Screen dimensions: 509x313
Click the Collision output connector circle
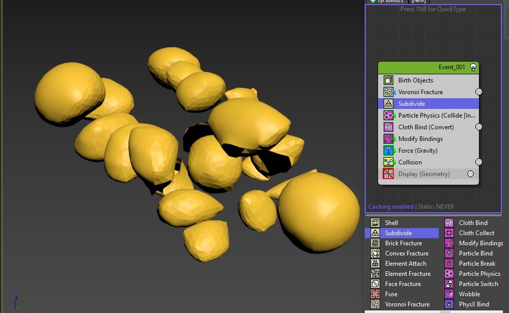click(478, 162)
